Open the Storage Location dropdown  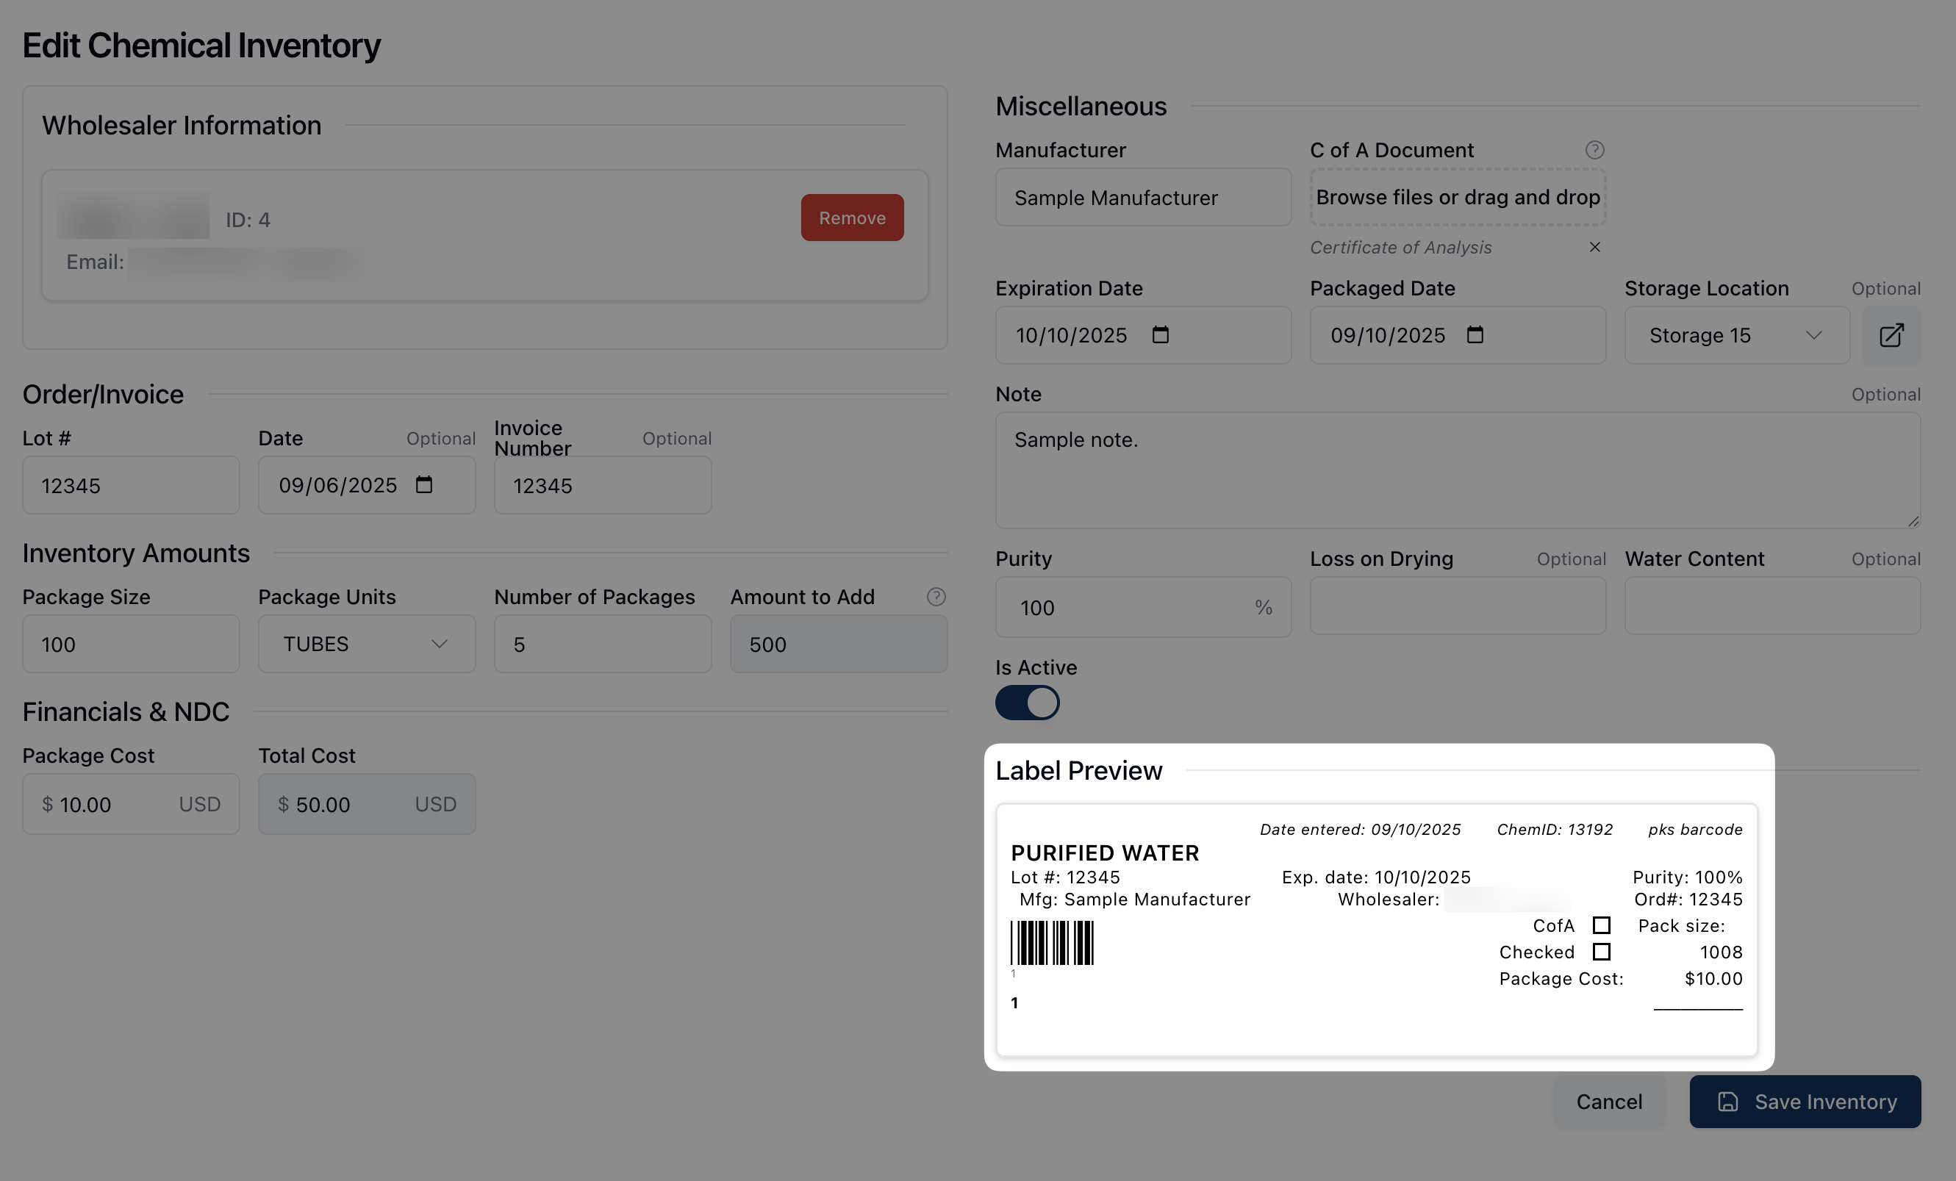[x=1736, y=335]
